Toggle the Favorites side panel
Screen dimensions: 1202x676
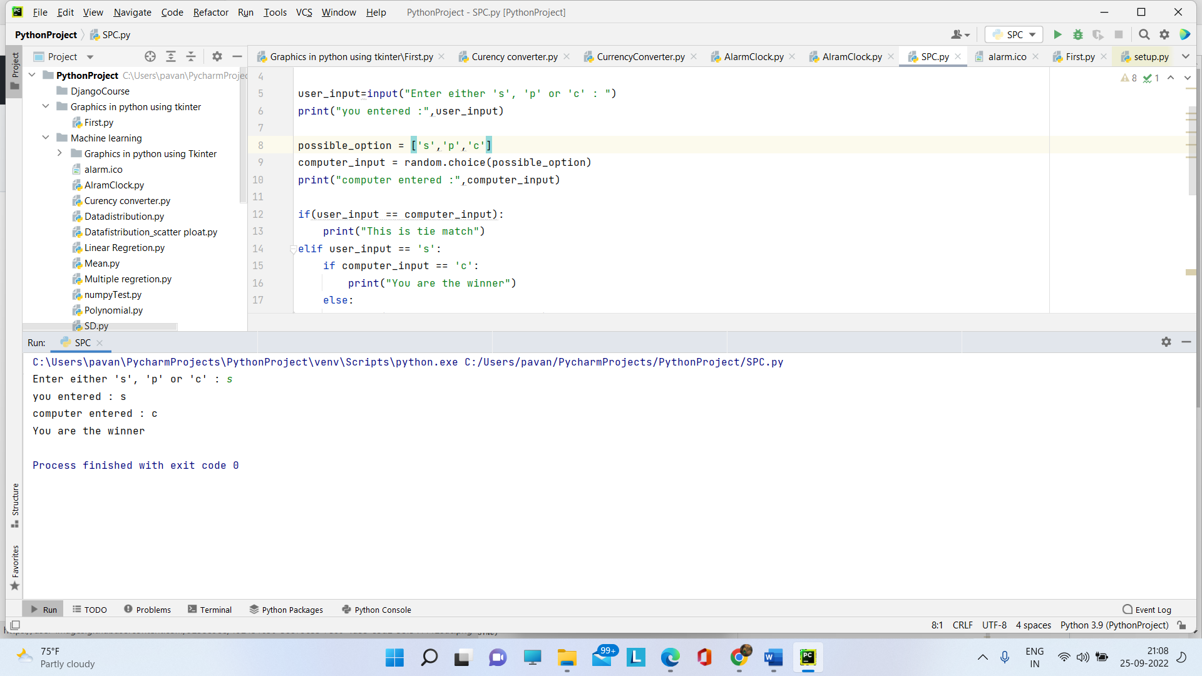15,568
